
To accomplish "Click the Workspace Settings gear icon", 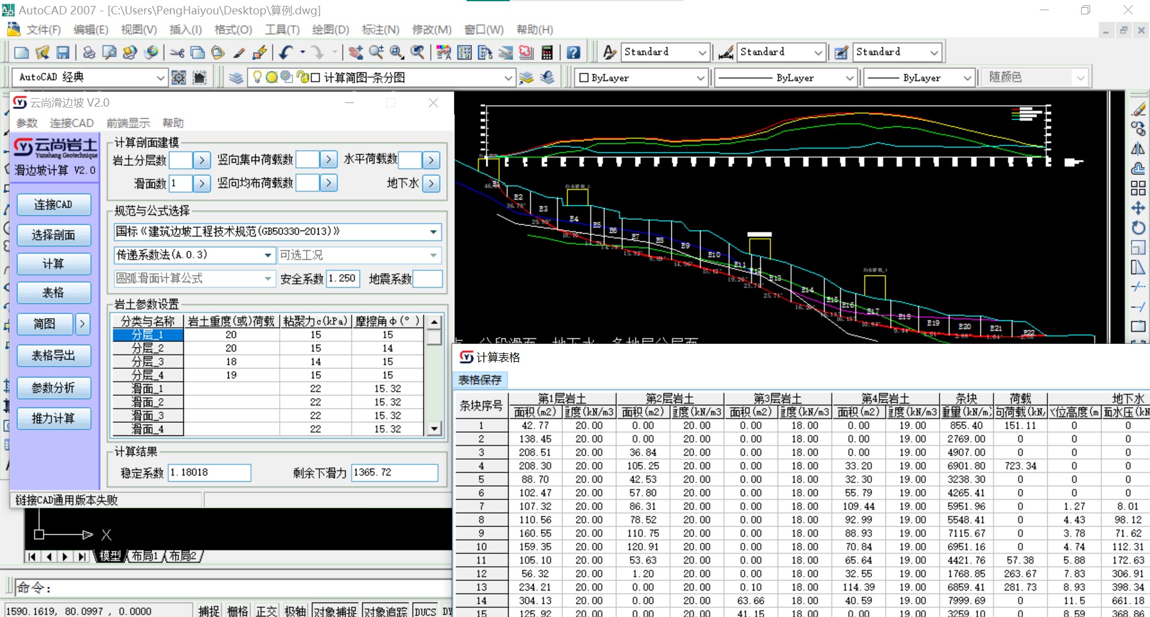I will pyautogui.click(x=178, y=77).
